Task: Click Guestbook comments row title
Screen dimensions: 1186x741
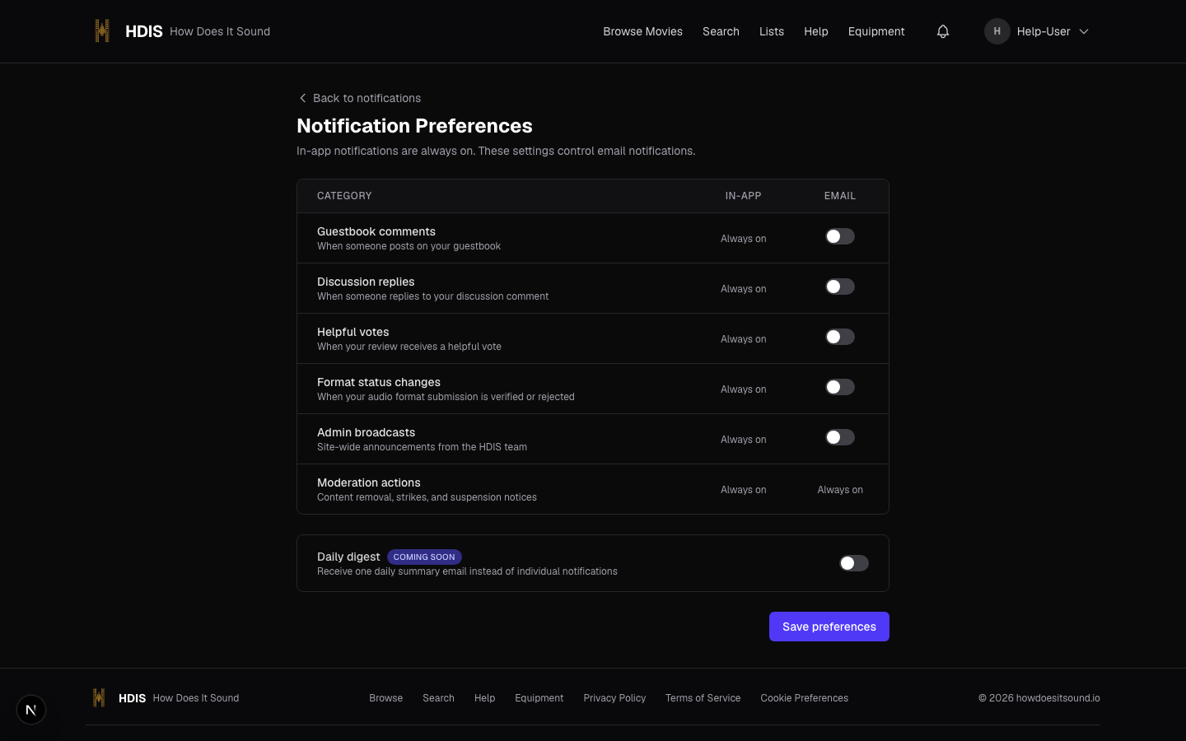Action: click(376, 231)
